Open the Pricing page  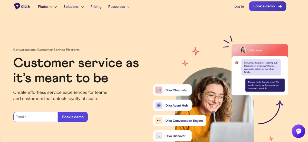pyautogui.click(x=96, y=7)
